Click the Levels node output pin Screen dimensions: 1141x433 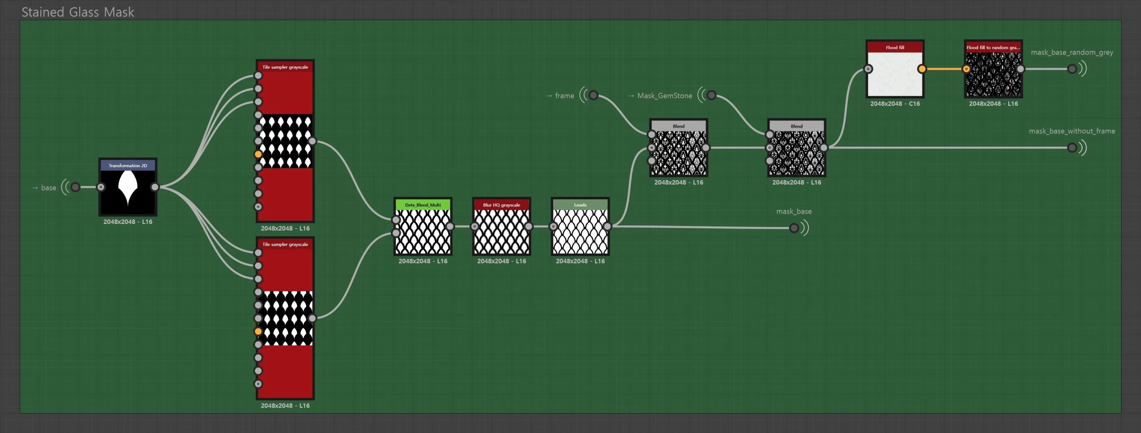(x=607, y=226)
